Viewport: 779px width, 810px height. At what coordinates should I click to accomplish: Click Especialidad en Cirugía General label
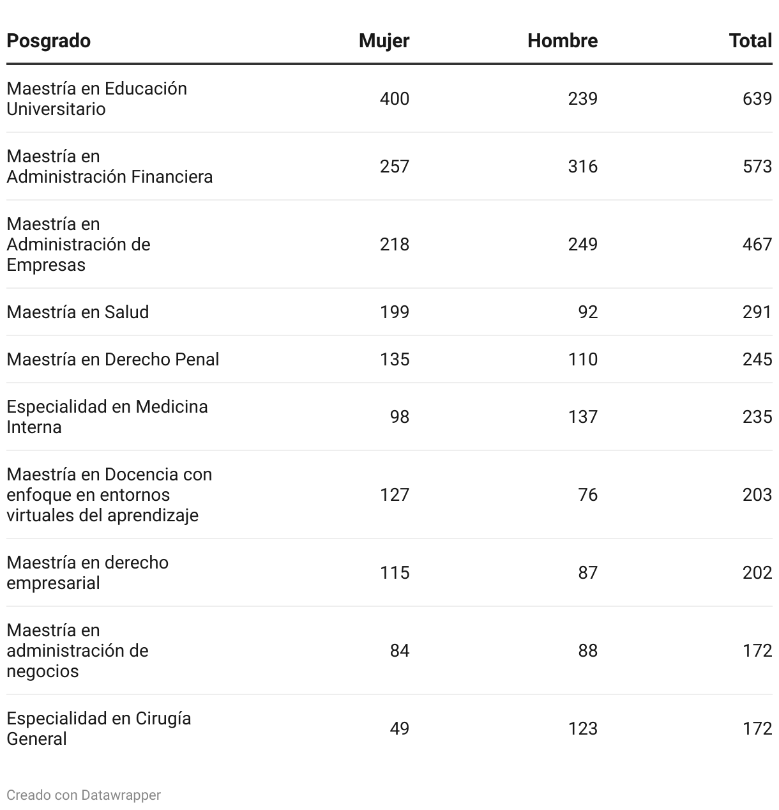coord(99,728)
